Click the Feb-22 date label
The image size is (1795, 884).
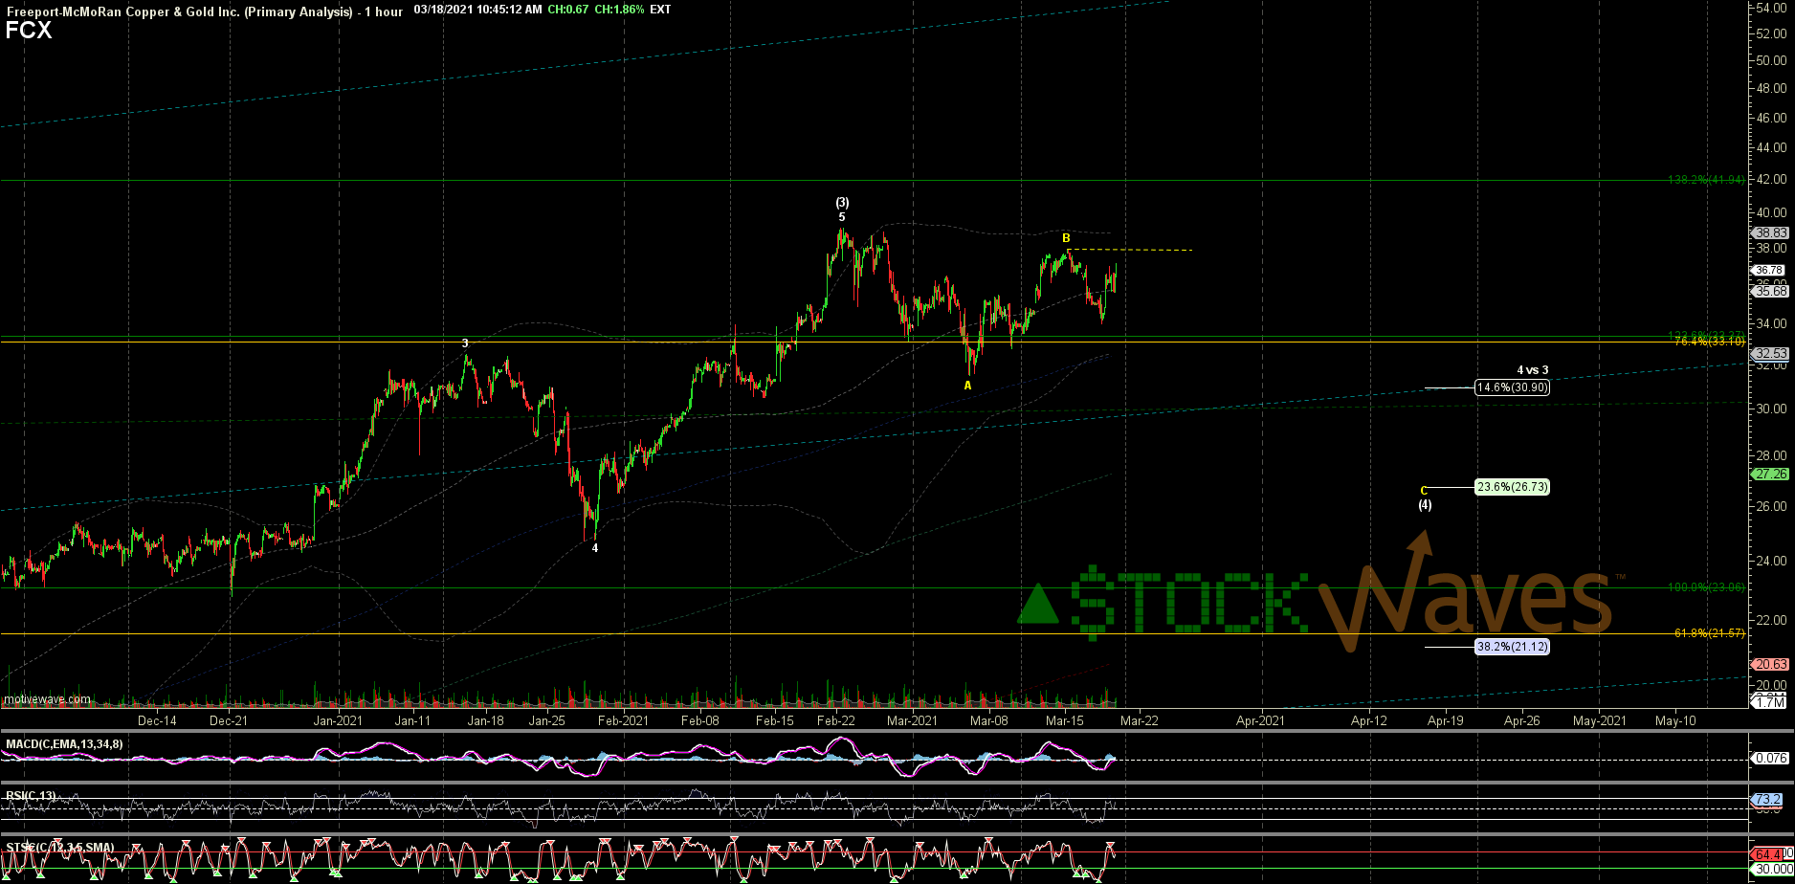click(836, 720)
